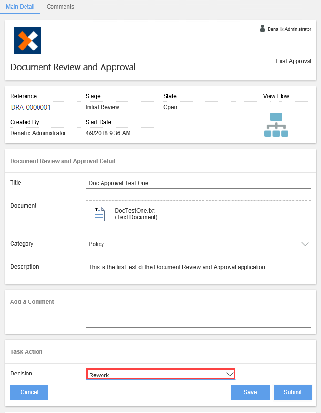Click into the Description text field
The width and height of the screenshot is (321, 413).
point(198,267)
